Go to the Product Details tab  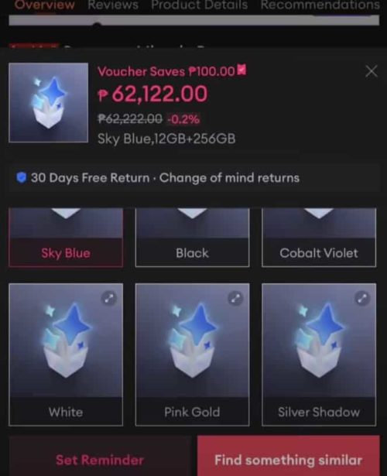[200, 5]
